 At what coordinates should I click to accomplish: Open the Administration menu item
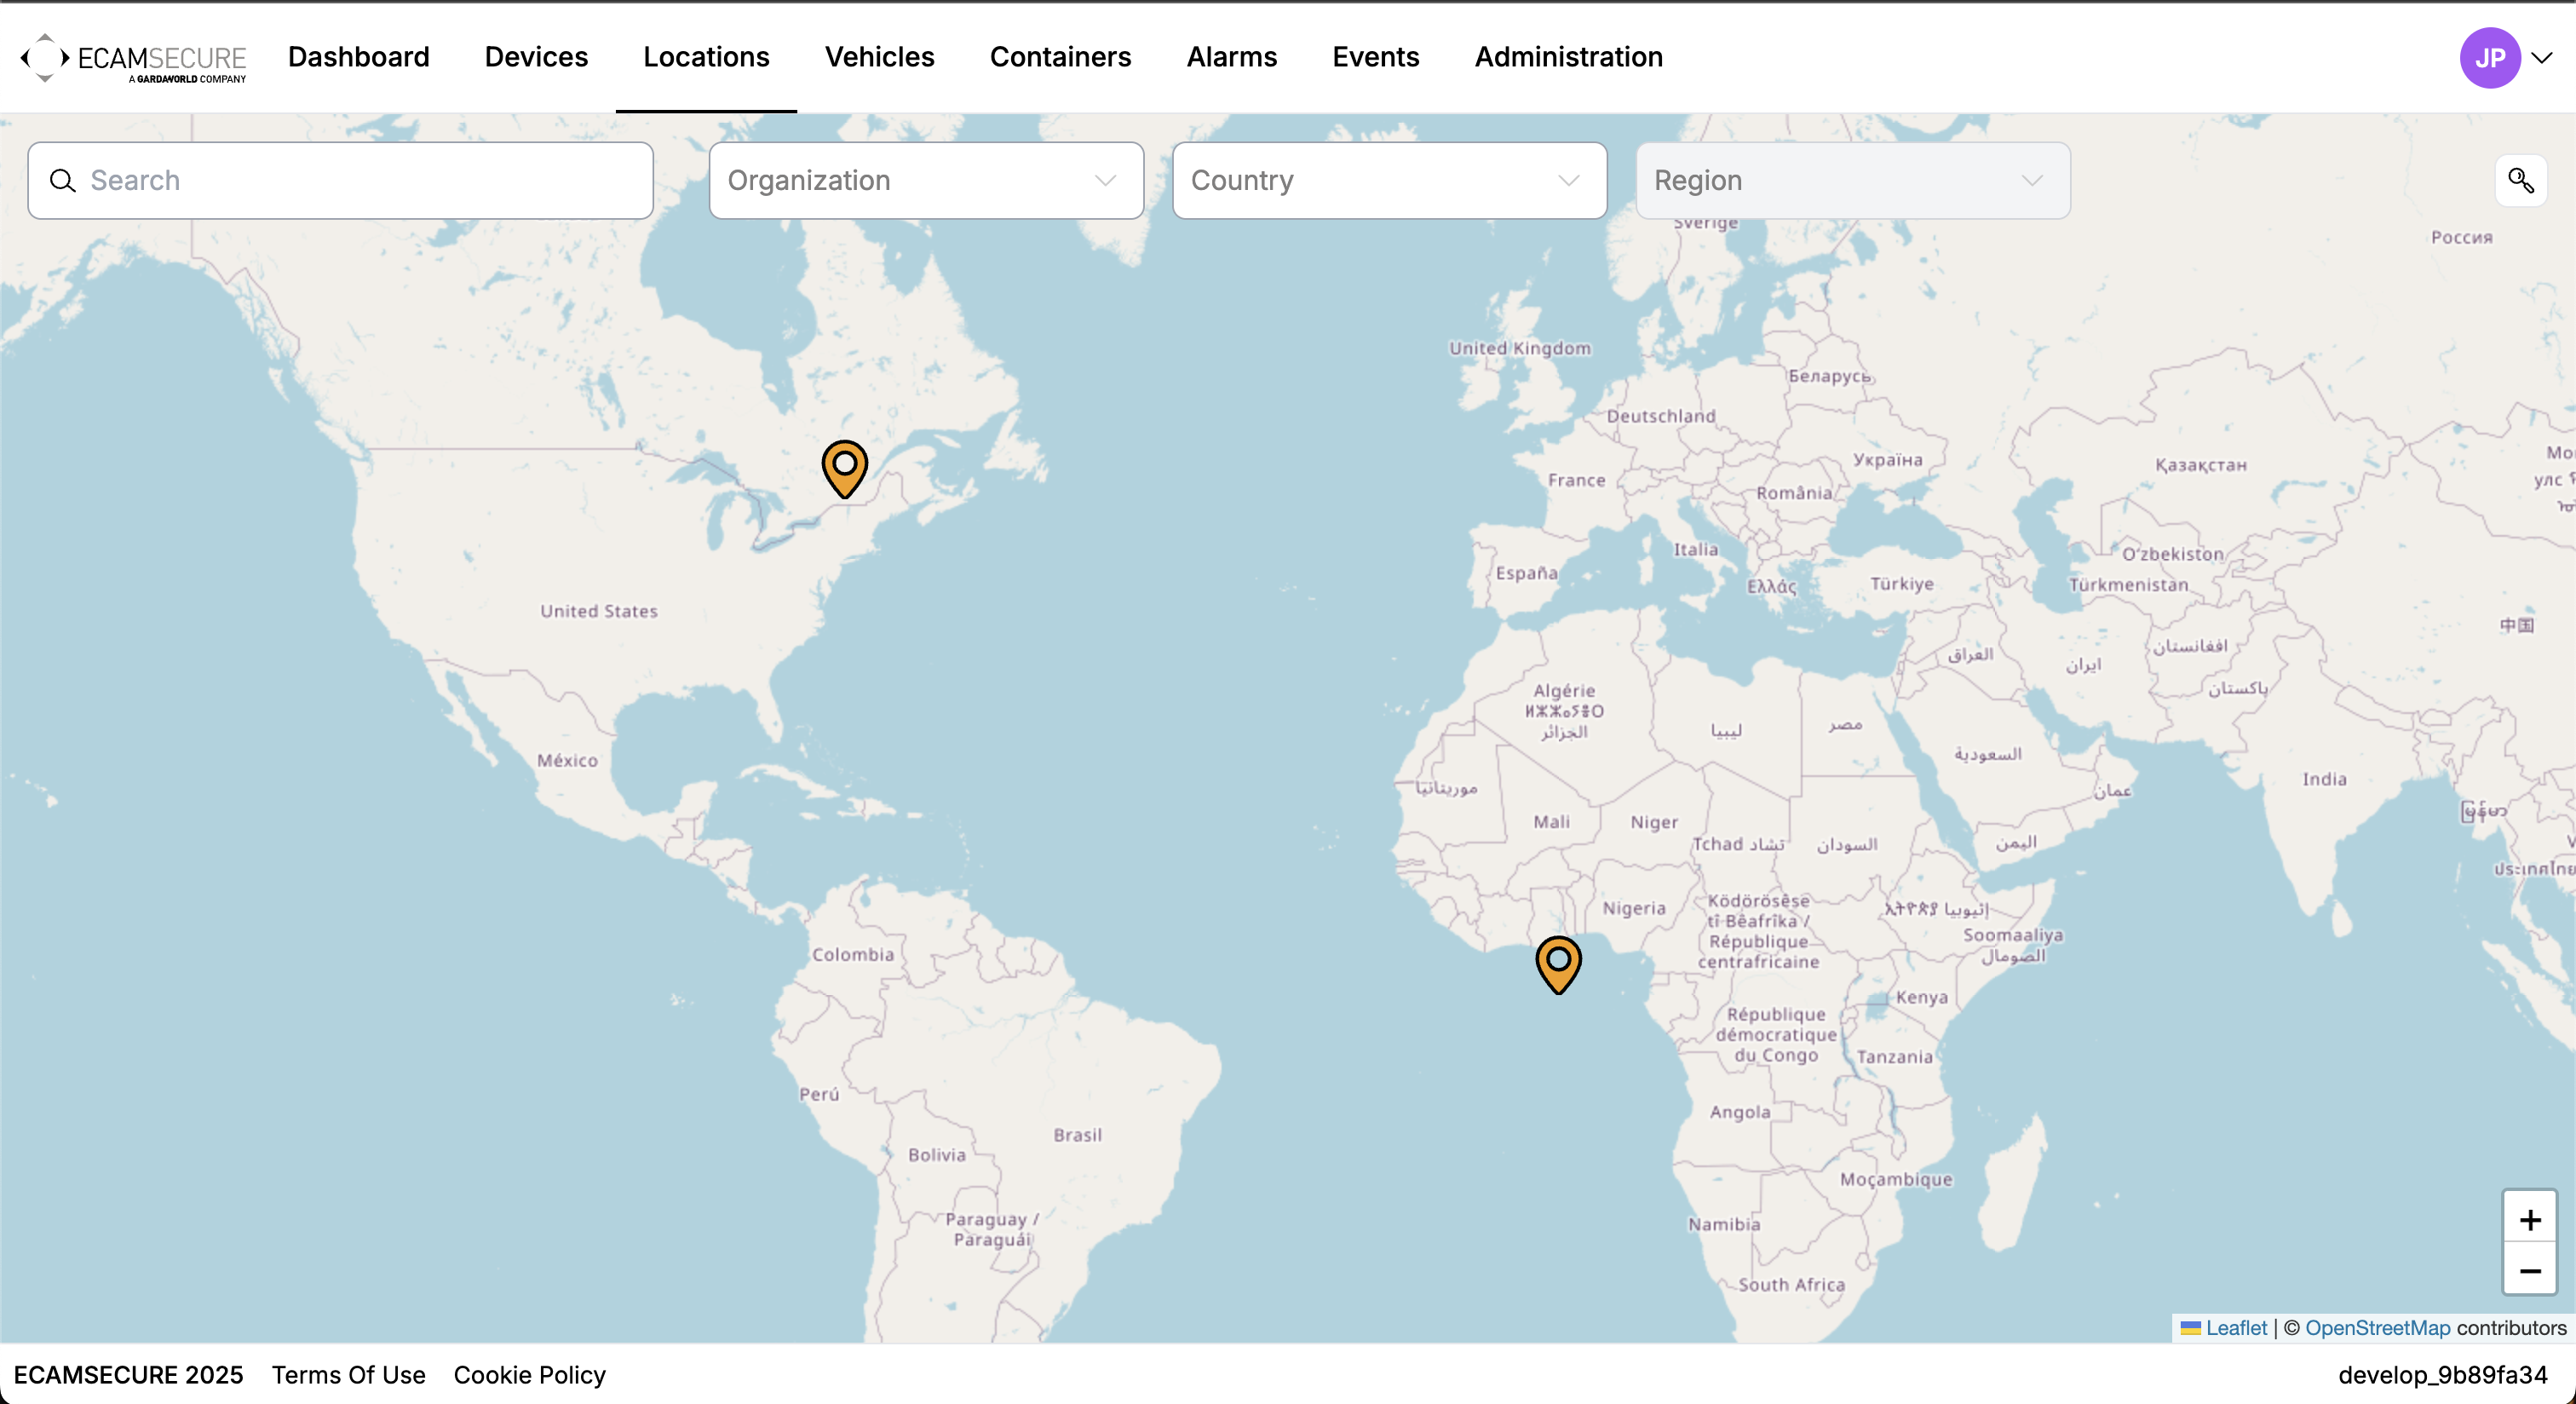1568,57
